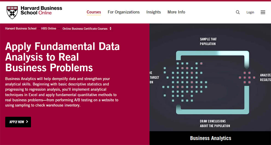Screen dimensions: 271x145
Task: Click the Business Analytics caption bar
Action: 210,138
